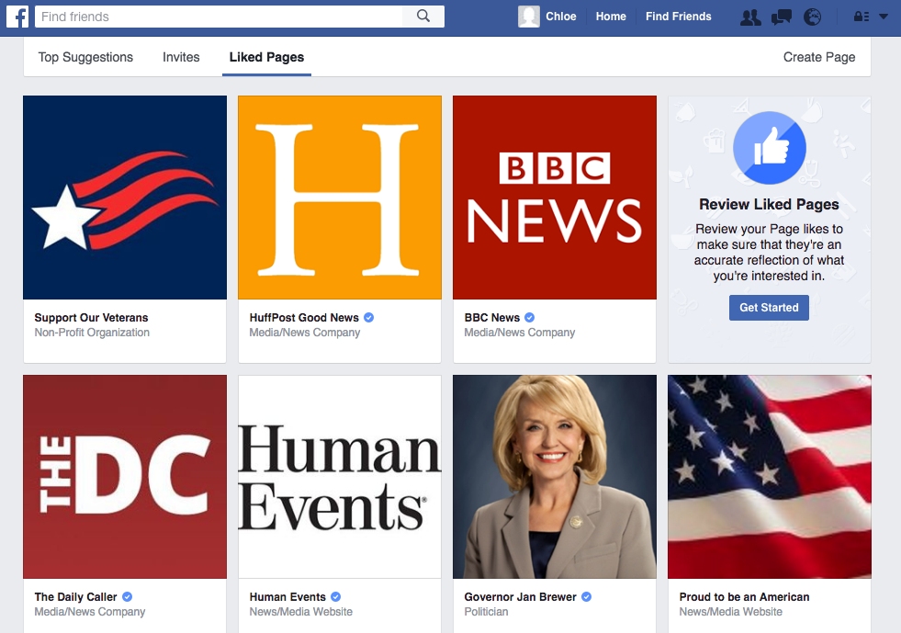
Task: Go to Chloe's profile link
Action: 561,17
